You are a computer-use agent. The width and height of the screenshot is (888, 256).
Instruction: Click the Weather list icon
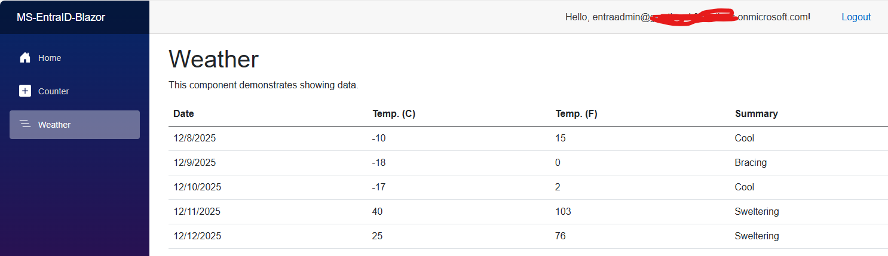[25, 125]
